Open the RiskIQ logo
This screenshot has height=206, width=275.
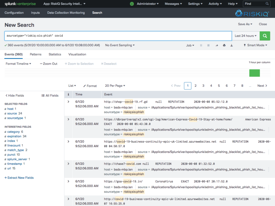(x=252, y=13)
